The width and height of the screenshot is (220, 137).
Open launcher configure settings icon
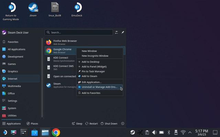[x=117, y=33]
